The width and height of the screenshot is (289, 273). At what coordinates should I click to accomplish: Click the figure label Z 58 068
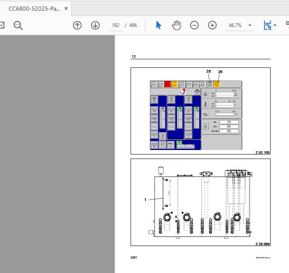click(x=262, y=244)
